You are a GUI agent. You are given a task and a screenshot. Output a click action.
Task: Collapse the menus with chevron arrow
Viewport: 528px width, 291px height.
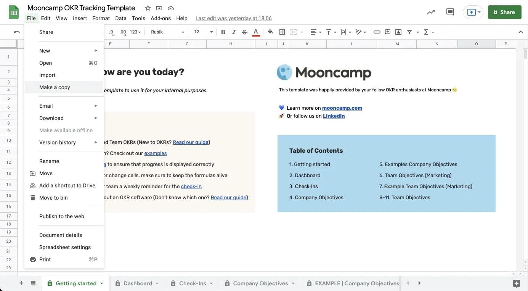point(520,32)
